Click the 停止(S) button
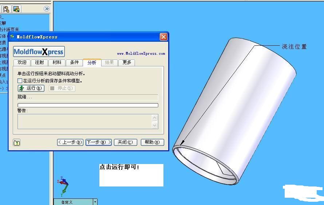Screen dimensions: 324x205 [62, 88]
